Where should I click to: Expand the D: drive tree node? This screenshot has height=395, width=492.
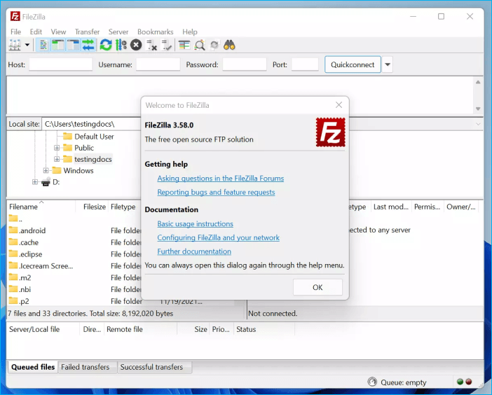pyautogui.click(x=35, y=182)
